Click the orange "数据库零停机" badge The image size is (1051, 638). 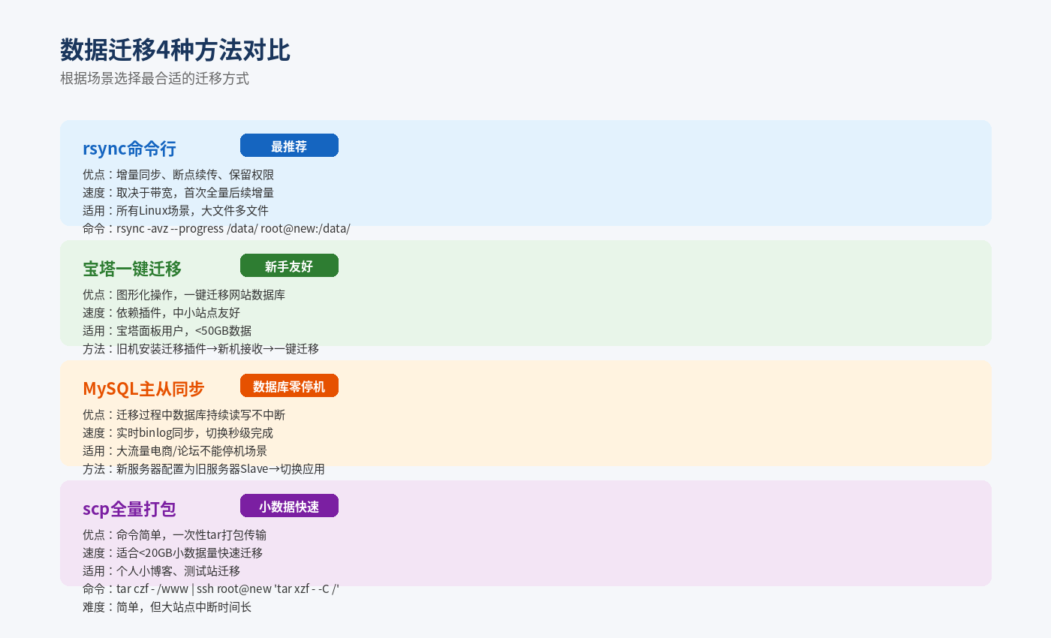point(289,386)
